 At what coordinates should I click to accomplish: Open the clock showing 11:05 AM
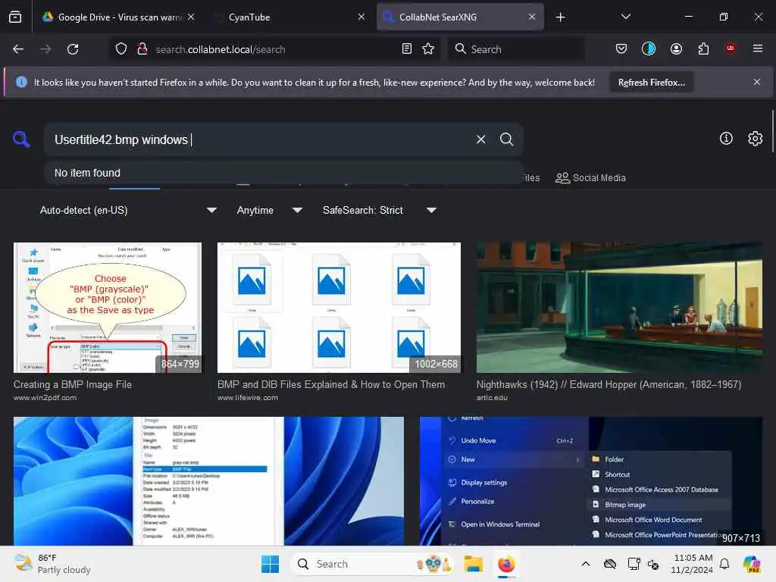[693, 564]
